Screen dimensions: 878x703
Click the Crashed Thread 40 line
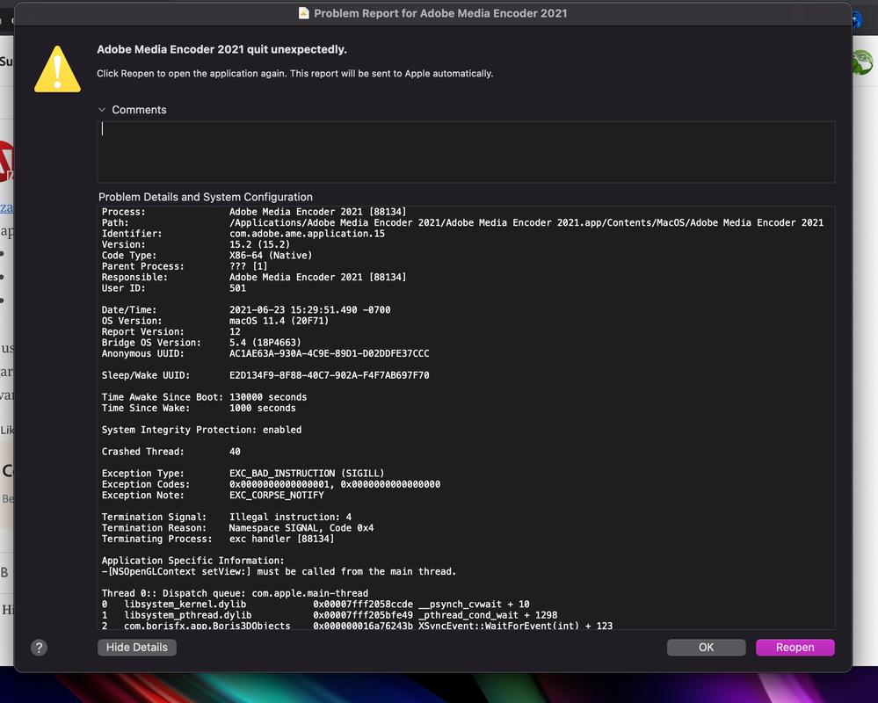point(171,452)
